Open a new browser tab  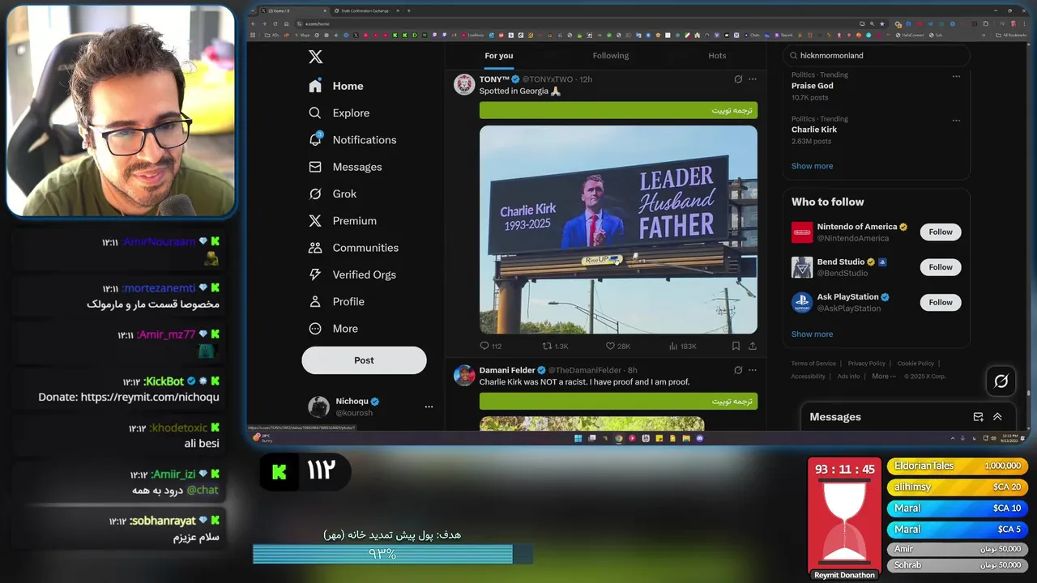408,11
